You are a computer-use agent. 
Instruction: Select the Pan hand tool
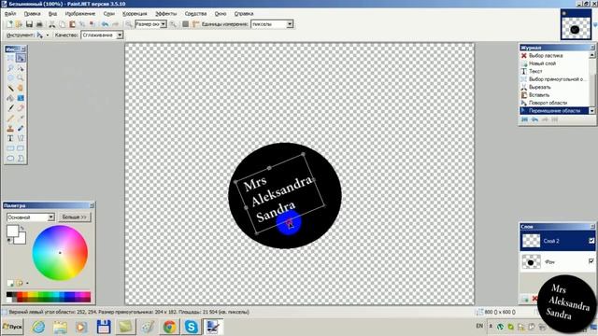pos(21,88)
